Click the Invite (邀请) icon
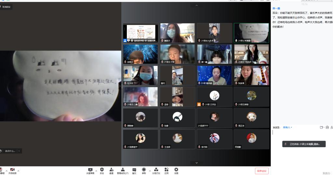Image resolution: width=333 pixels, height=175 pixels. (111, 170)
